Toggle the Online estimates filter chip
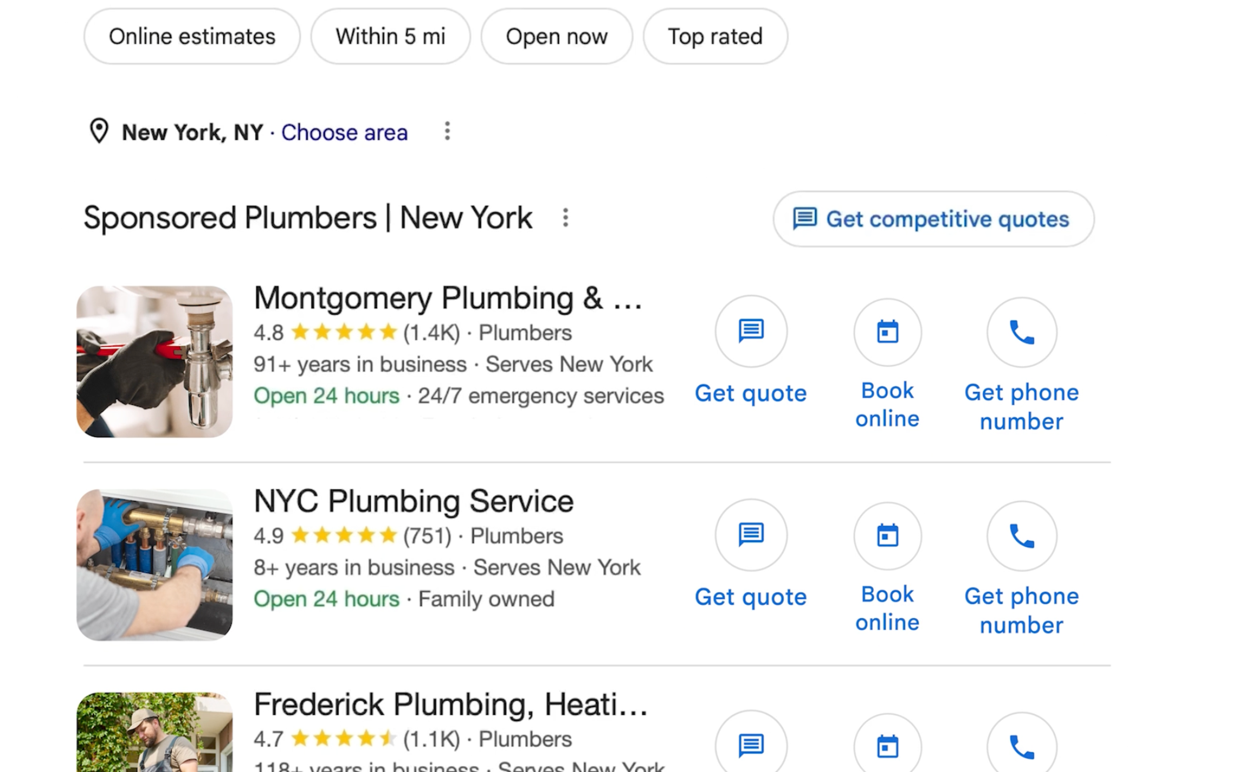 192,36
